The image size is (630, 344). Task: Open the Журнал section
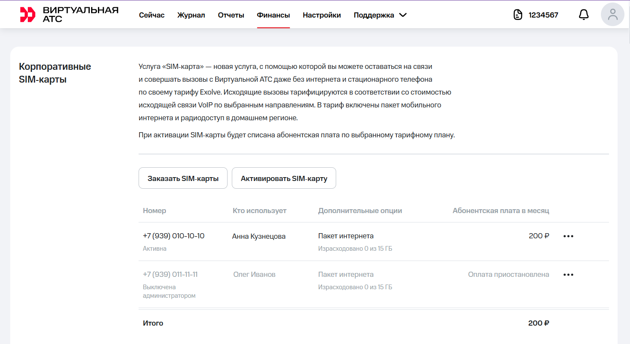[x=191, y=15]
